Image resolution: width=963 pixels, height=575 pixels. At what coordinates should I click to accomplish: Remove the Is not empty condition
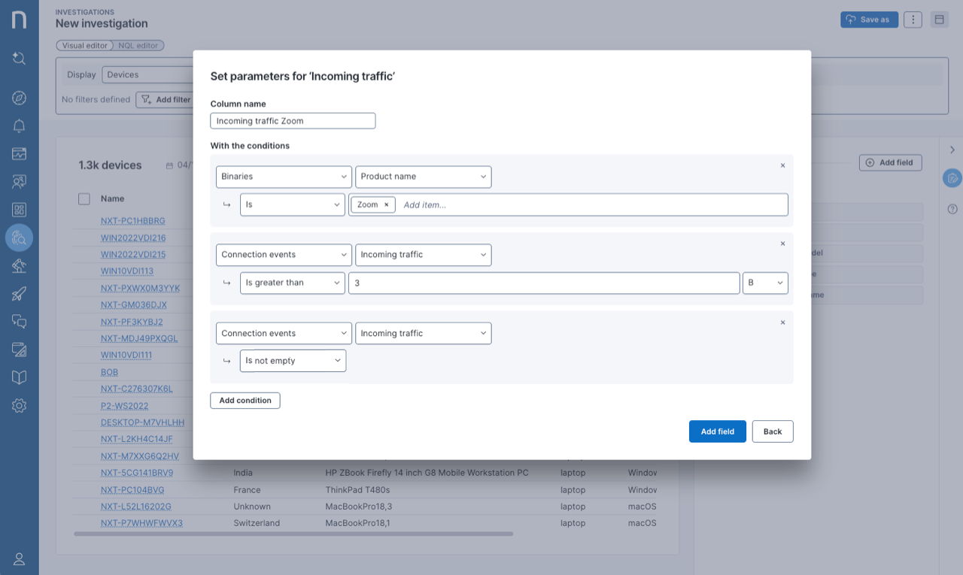[782, 322]
